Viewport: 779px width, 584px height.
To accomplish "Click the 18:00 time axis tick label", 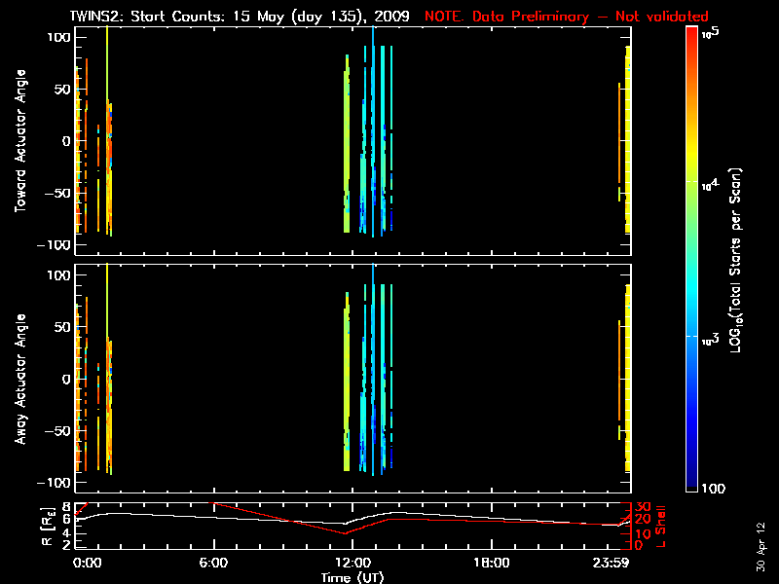I will tap(490, 564).
